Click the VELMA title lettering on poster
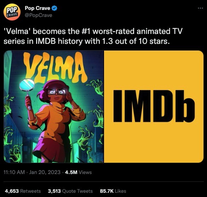 (x=55, y=67)
